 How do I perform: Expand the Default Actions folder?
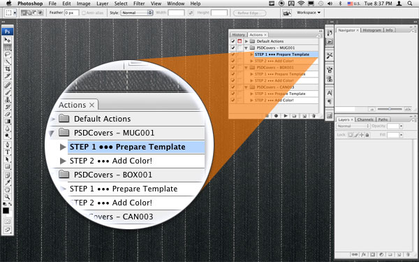click(247, 41)
